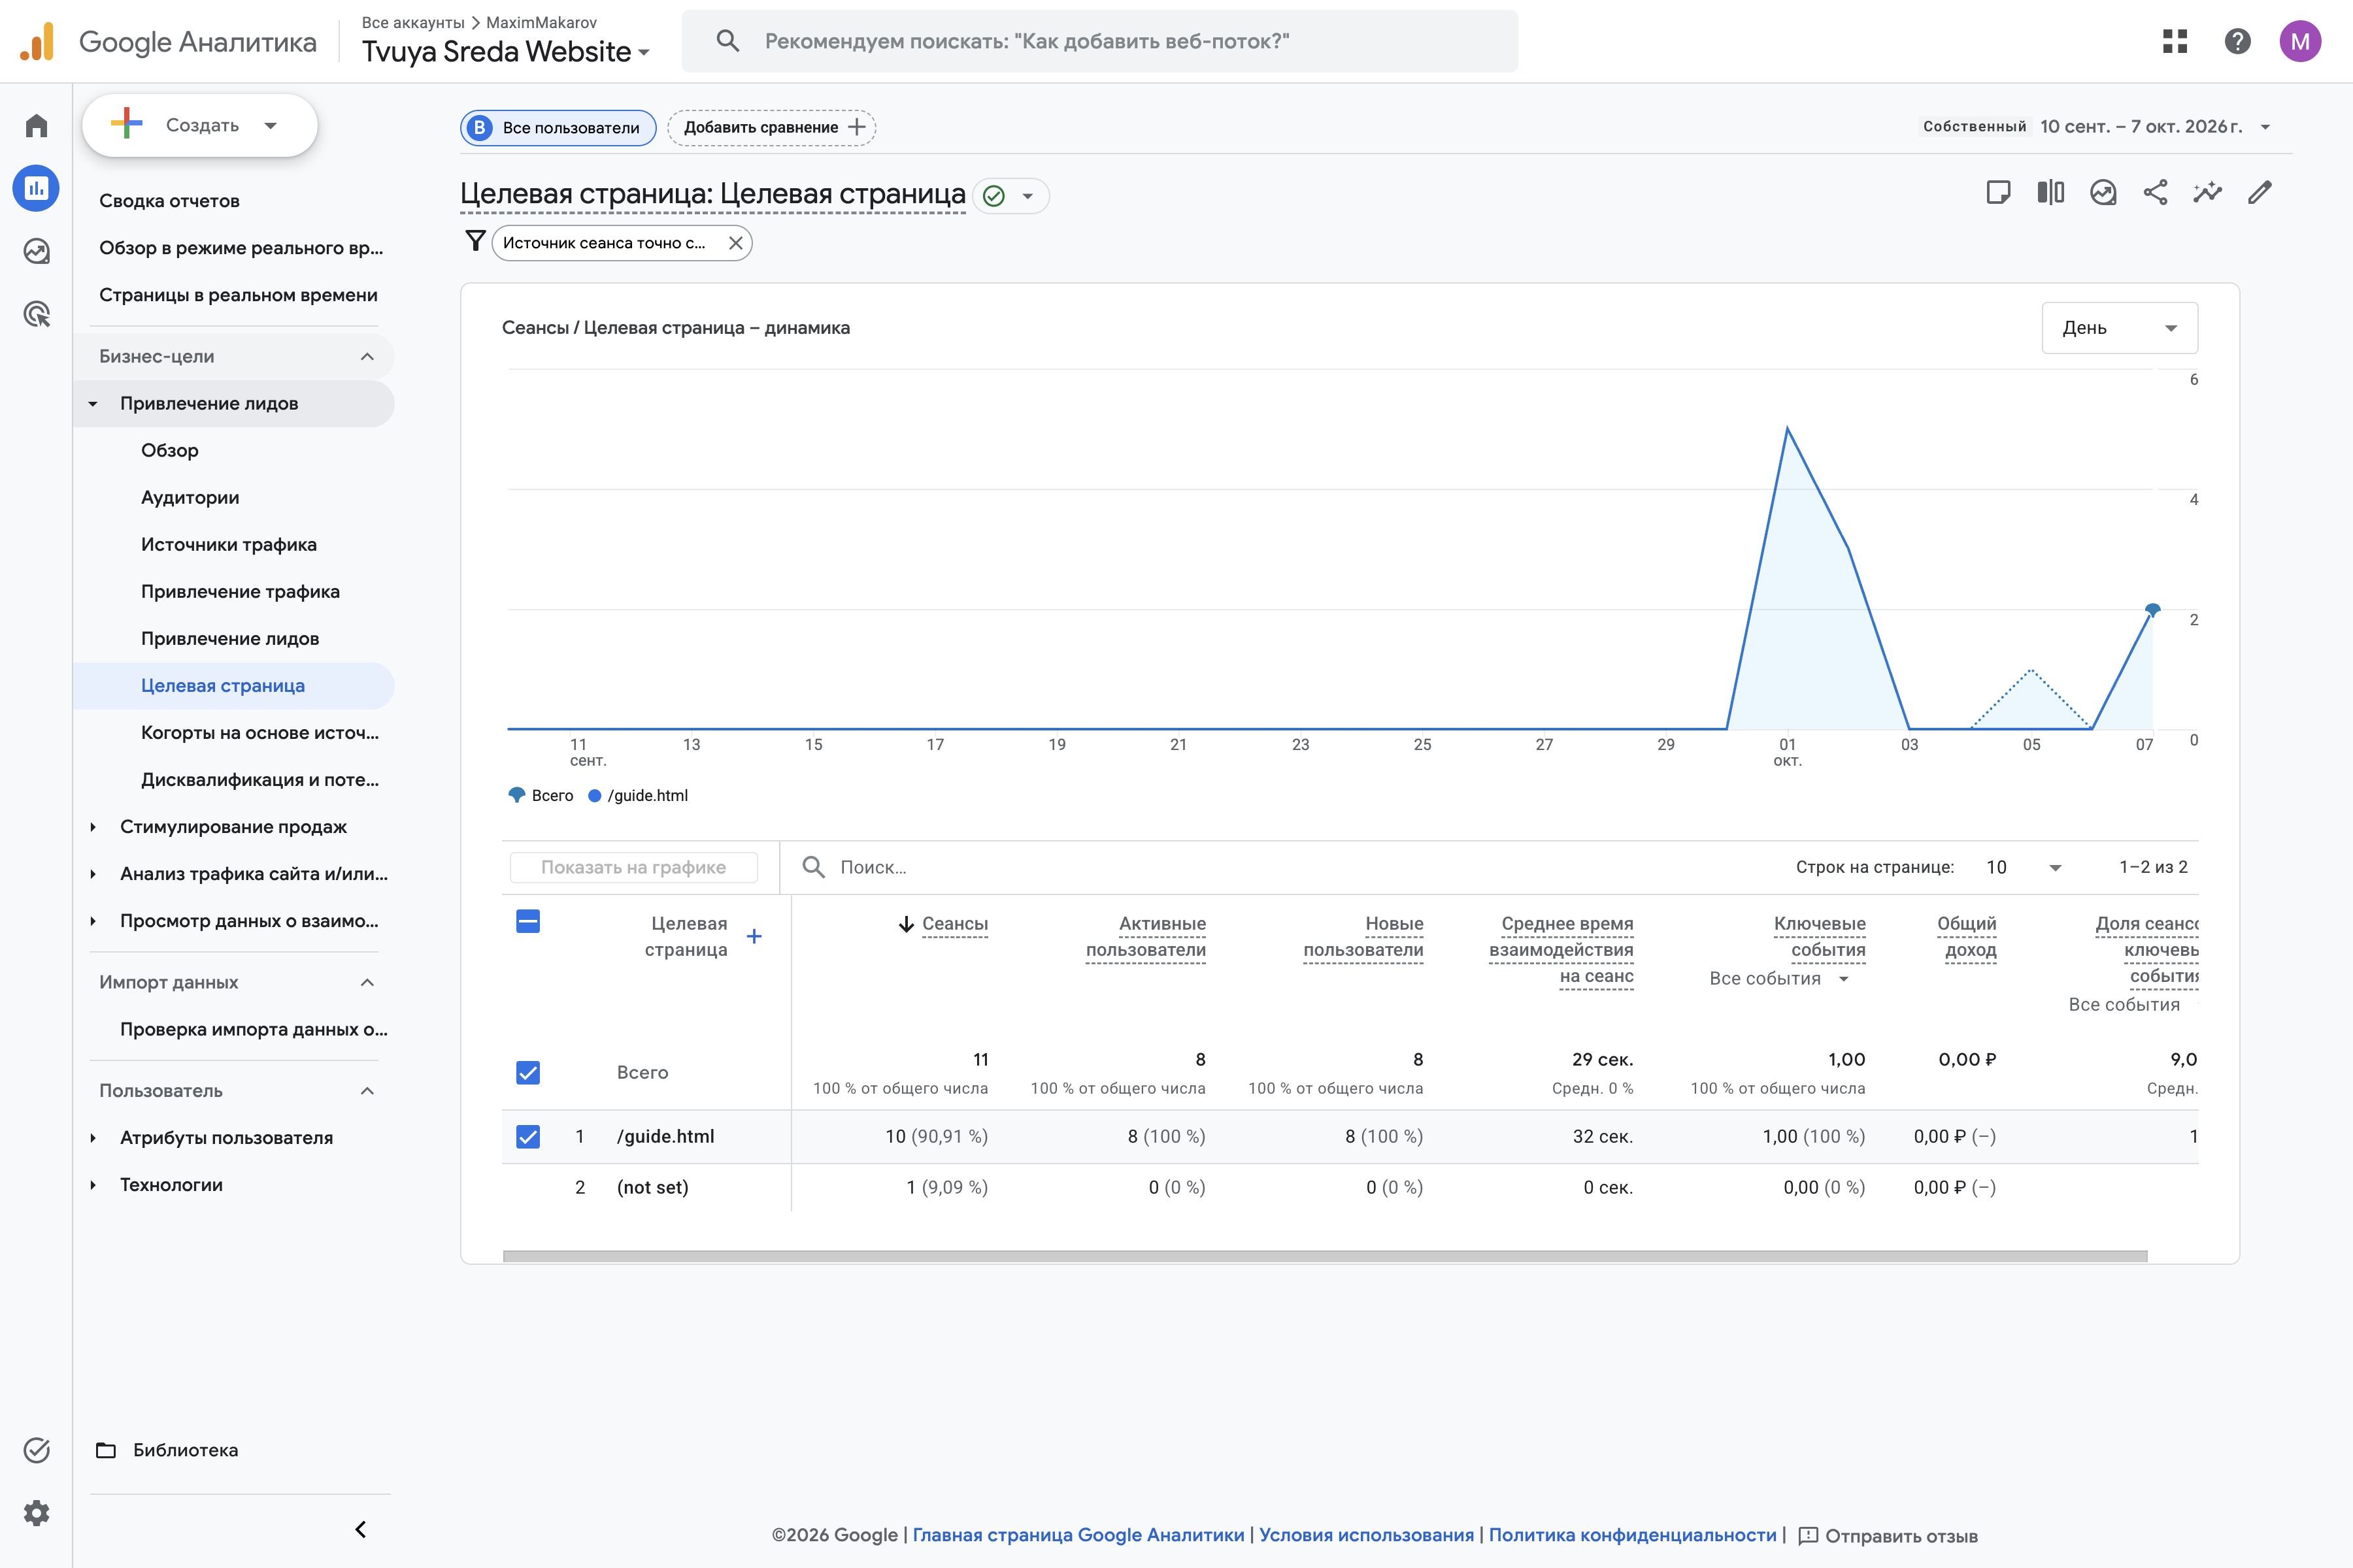This screenshot has height=1568, width=2353.
Task: Open the rows per page dropdown
Action: [x=2024, y=867]
